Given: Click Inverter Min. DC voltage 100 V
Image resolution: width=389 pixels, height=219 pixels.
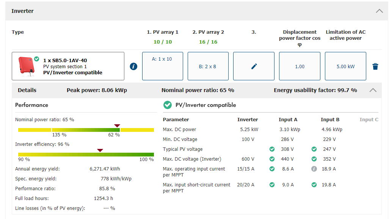Looking at the screenshot, I should [248, 139].
